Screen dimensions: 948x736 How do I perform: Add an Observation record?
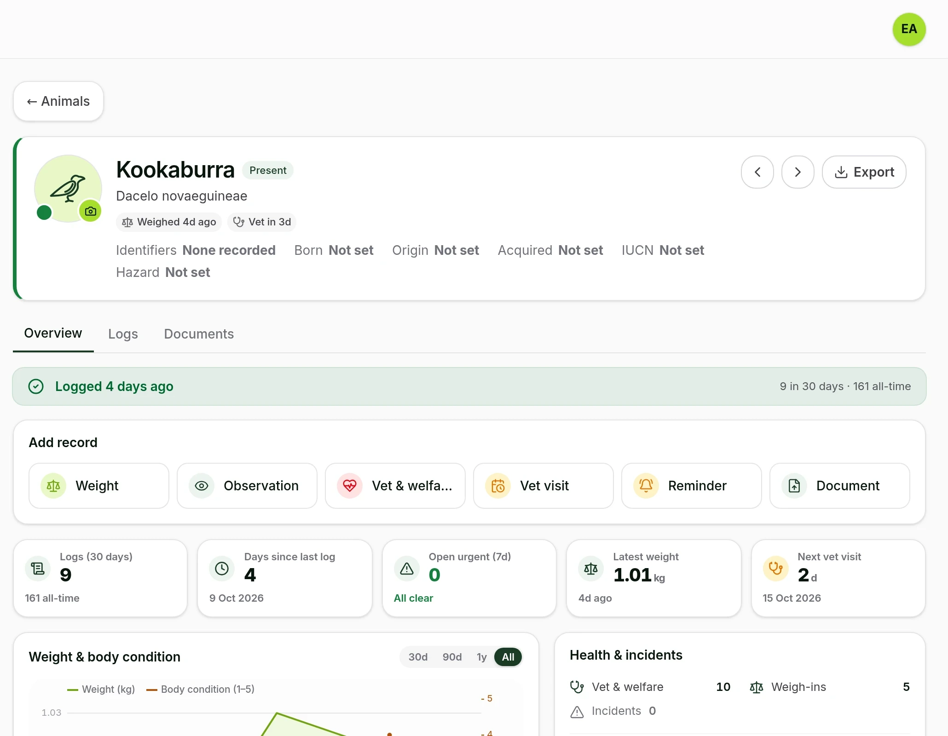coord(247,486)
